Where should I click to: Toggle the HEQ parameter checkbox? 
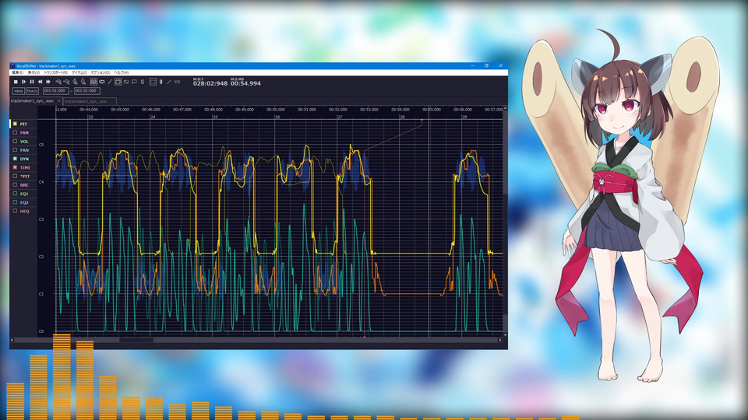click(x=15, y=211)
